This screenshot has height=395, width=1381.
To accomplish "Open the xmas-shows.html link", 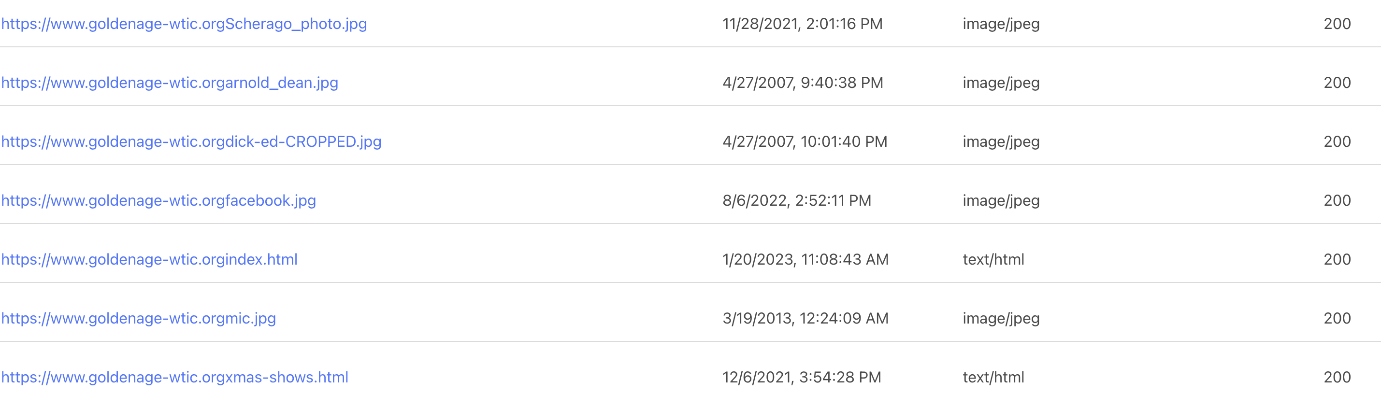I will 175,378.
